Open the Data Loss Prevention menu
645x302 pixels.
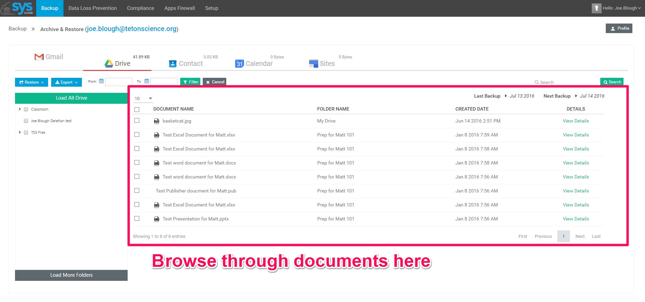(x=92, y=8)
